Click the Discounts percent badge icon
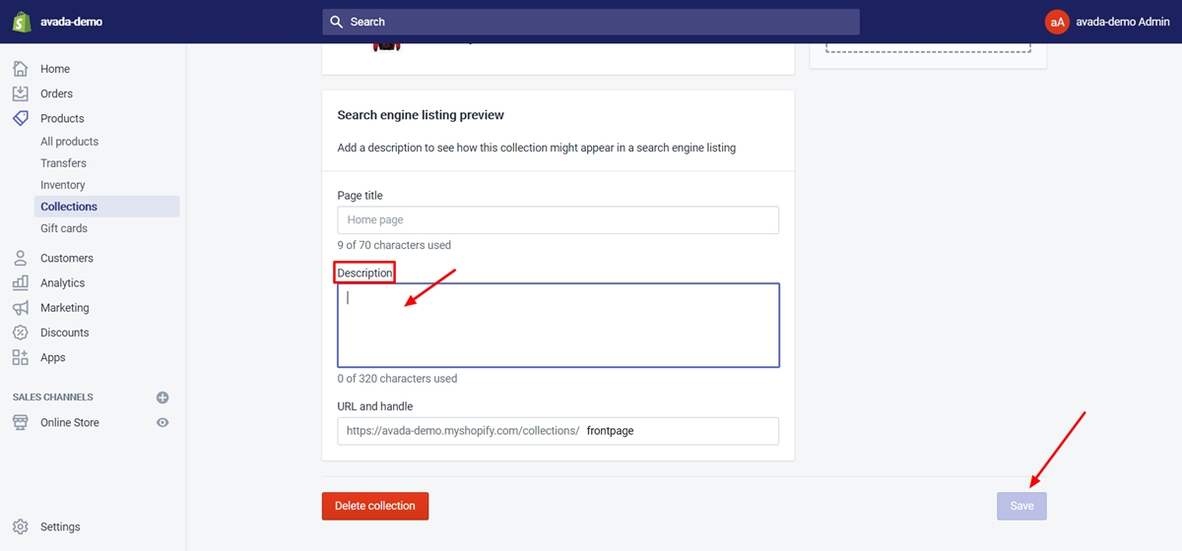Image resolution: width=1182 pixels, height=551 pixels. point(21,333)
